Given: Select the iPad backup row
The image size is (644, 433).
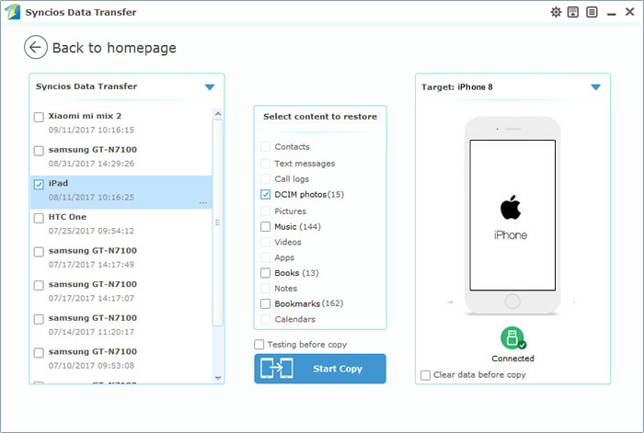Looking at the screenshot, I should click(121, 192).
